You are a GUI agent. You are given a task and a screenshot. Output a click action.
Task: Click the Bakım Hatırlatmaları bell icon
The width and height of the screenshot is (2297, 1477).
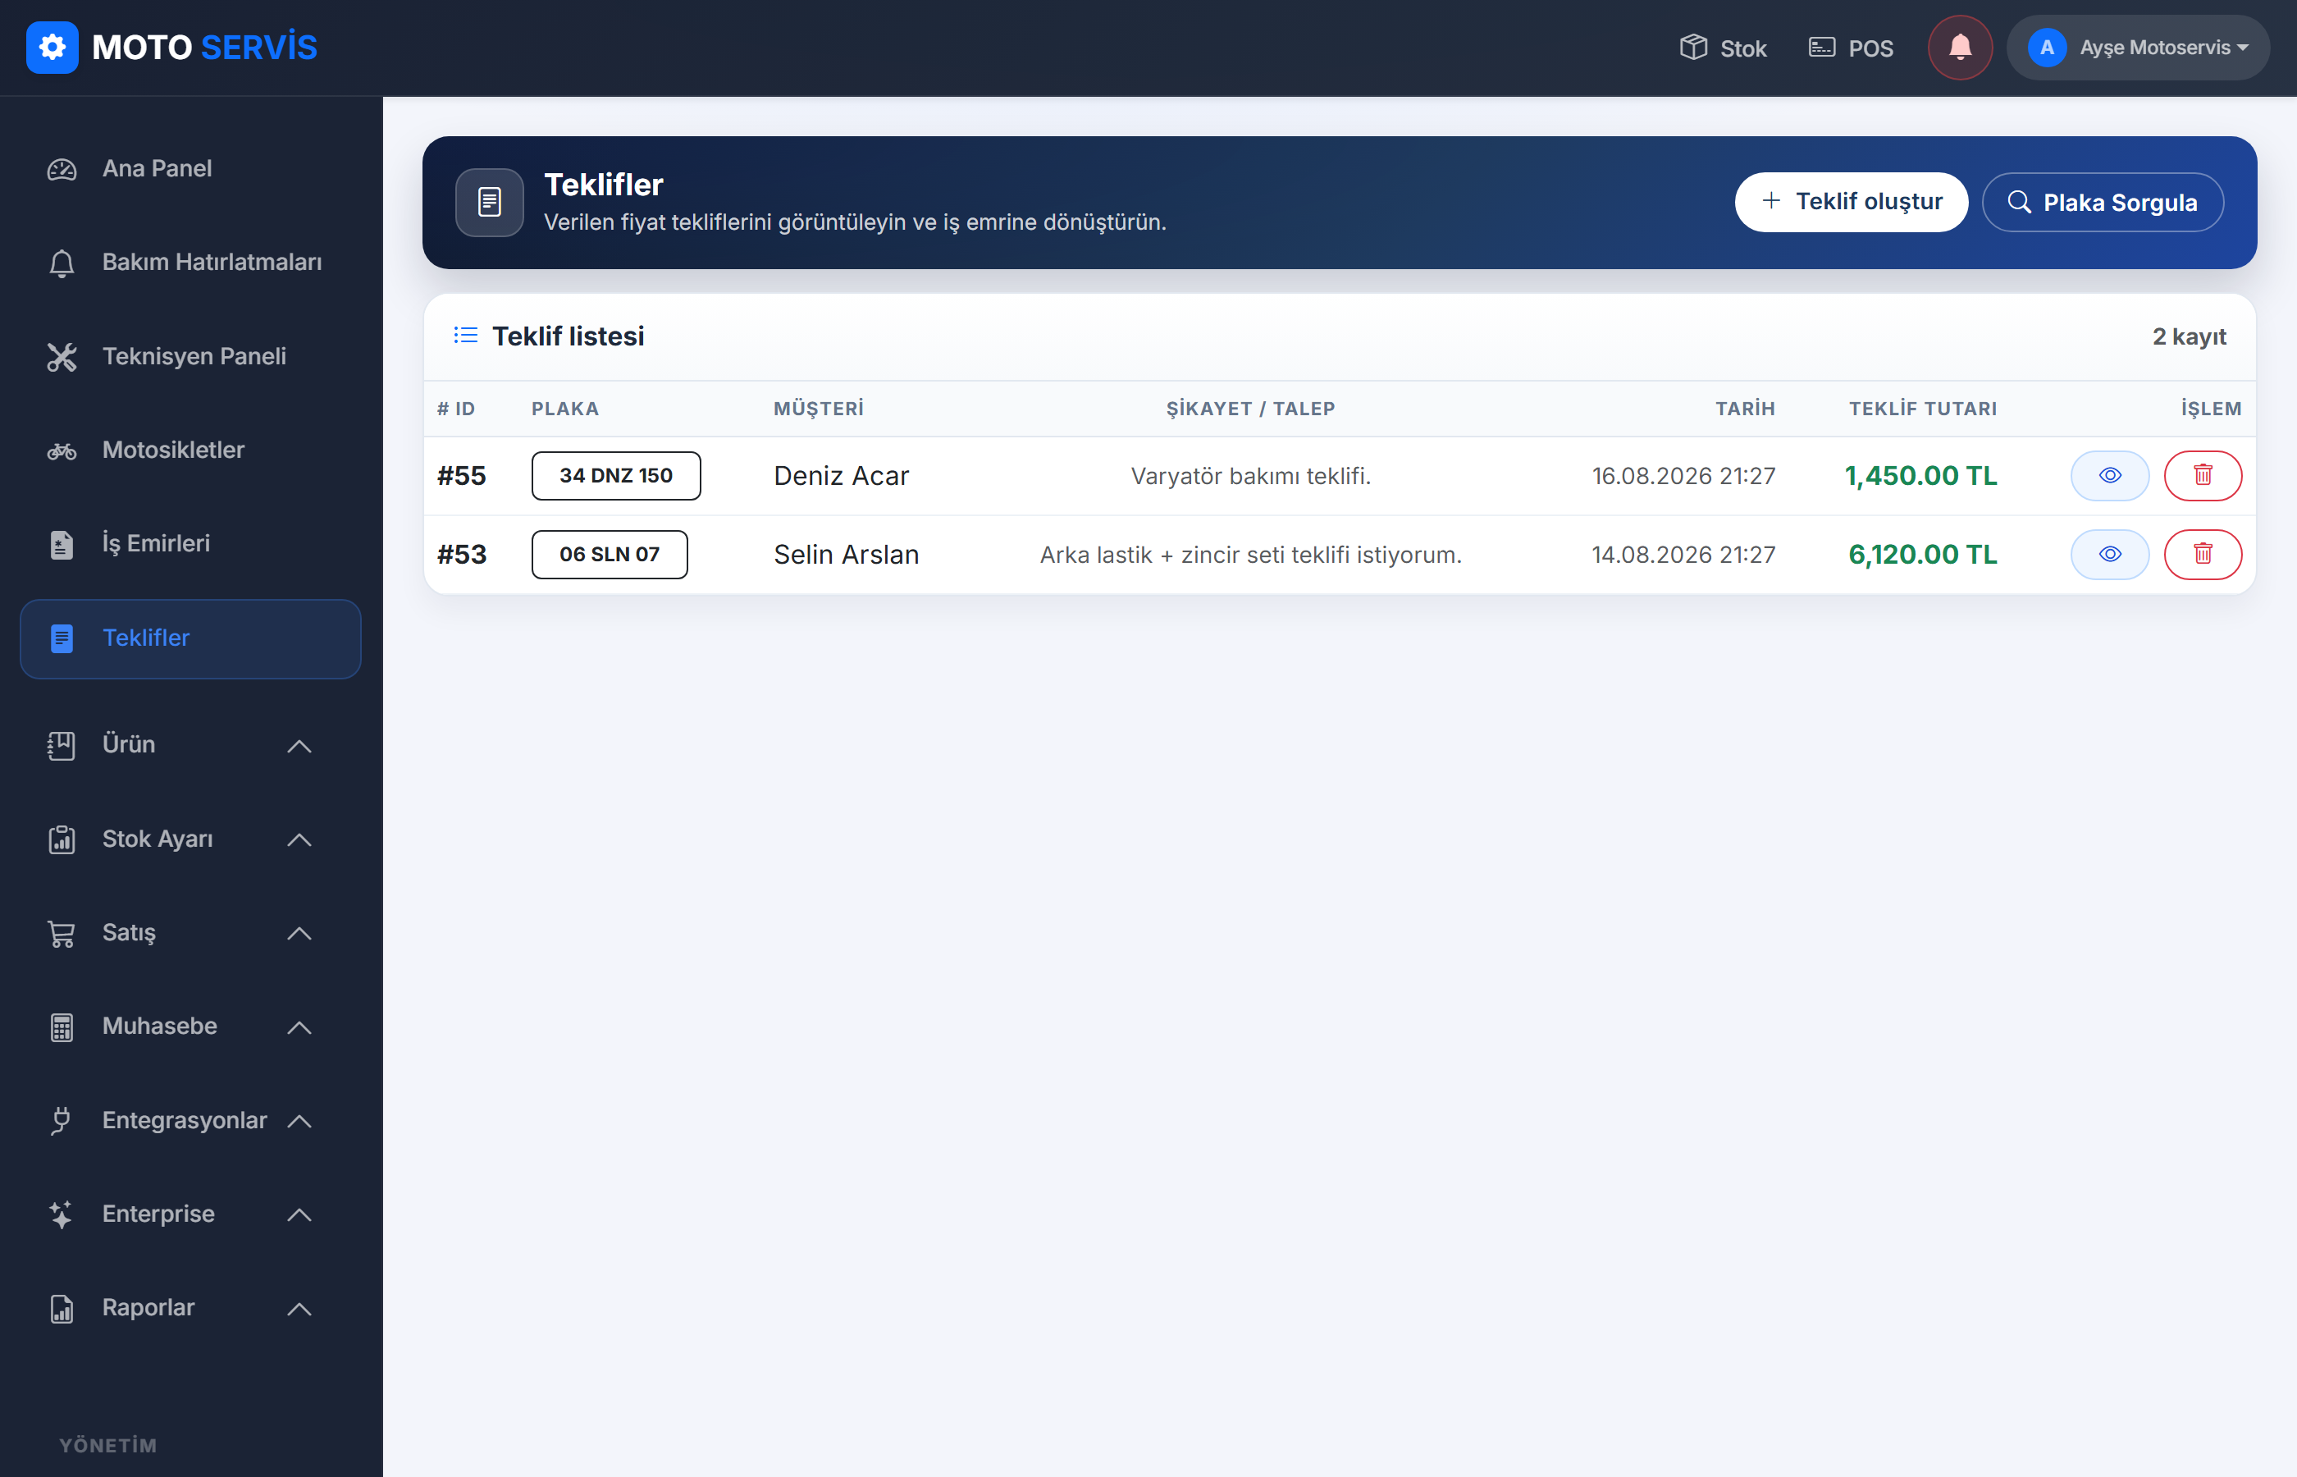62,263
